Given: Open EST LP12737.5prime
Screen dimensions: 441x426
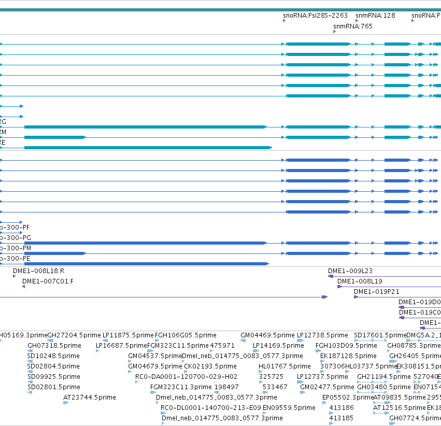Looking at the screenshot, I should (322, 377).
